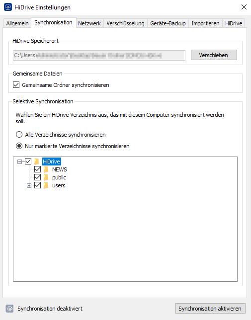This screenshot has height=320, width=251.
Task: Click the Verschieben button
Action: pyautogui.click(x=214, y=55)
